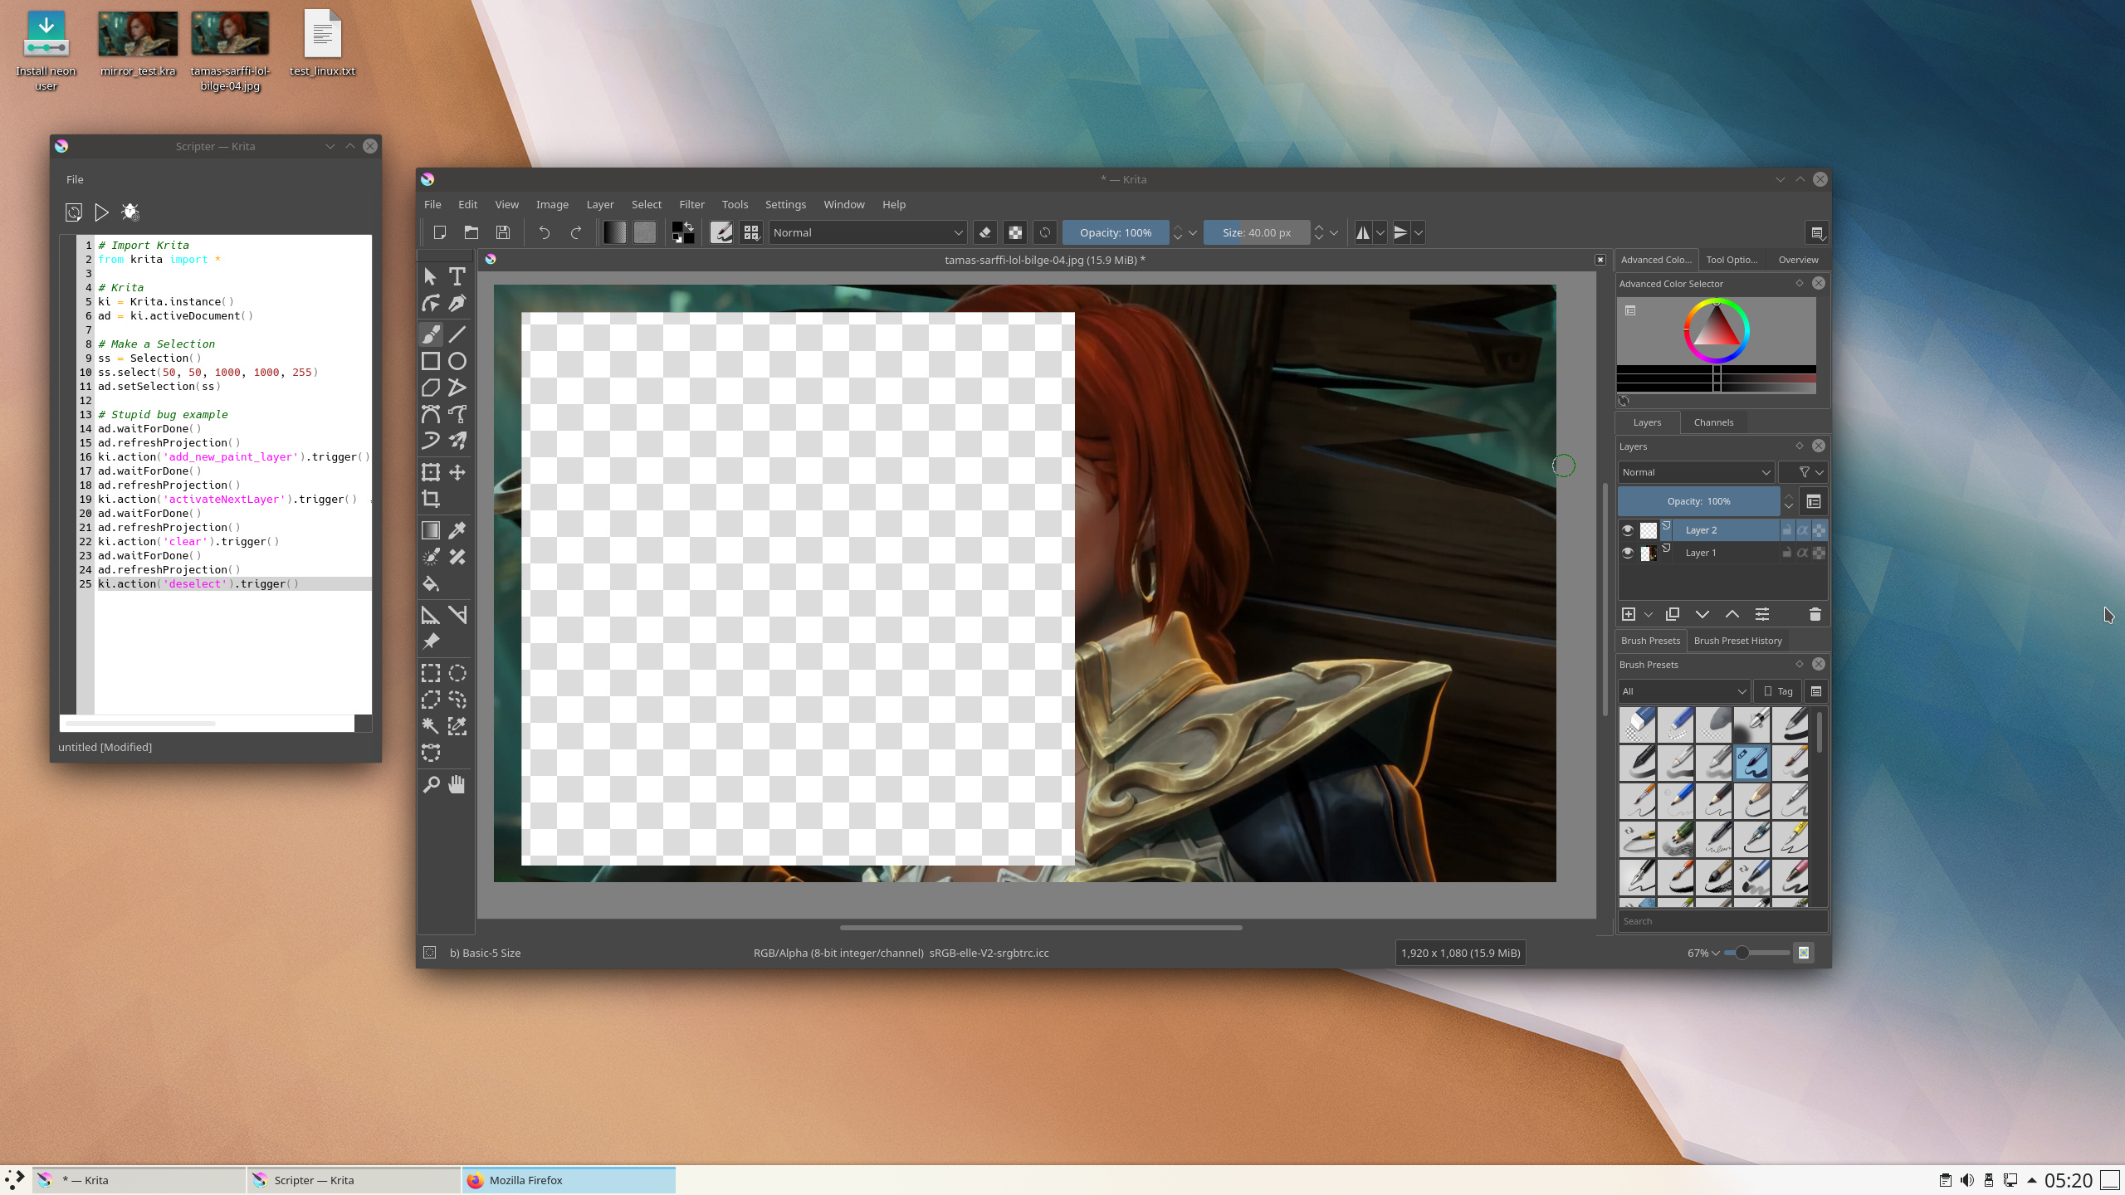The image size is (2125, 1195).
Task: Open the brush preset chooser icon
Action: click(751, 233)
